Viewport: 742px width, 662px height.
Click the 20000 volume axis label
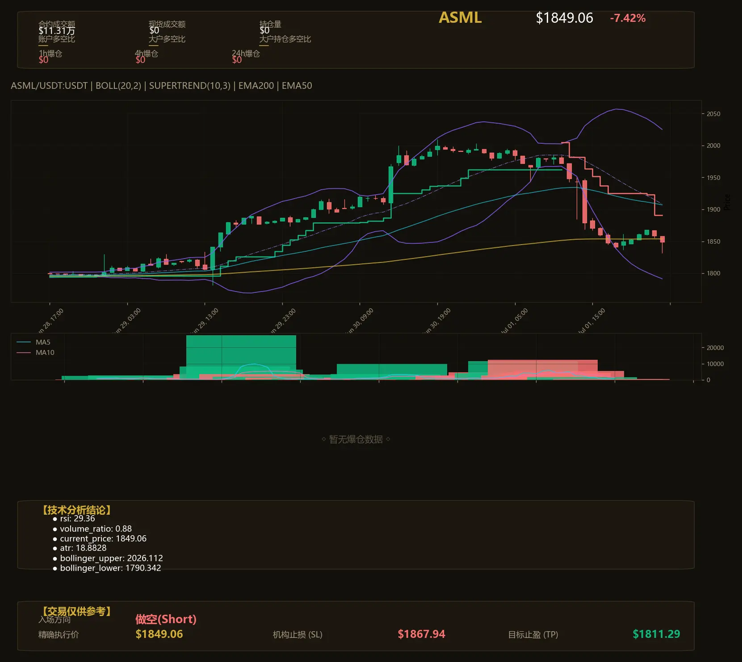(x=715, y=348)
